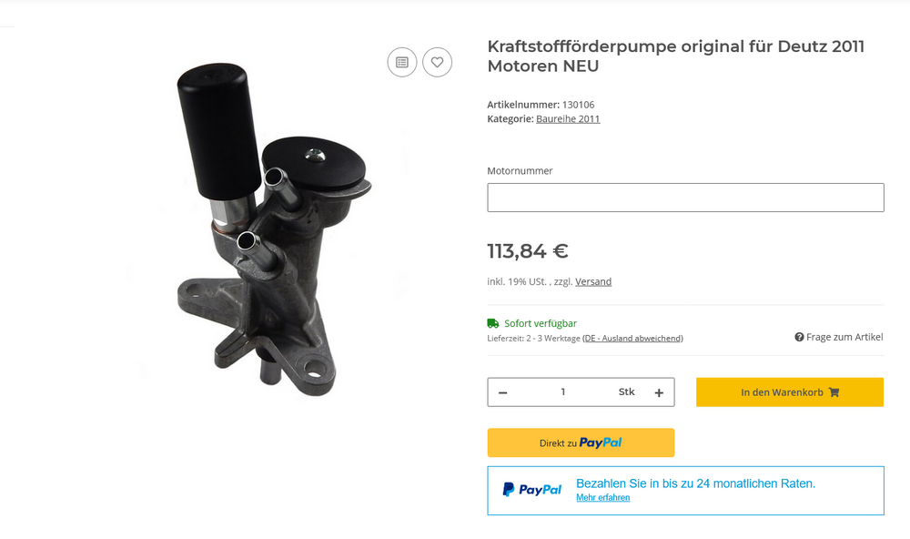Click Bezahlen Sie in 24 monatlichen Raten text
Viewport: 910px width, 539px height.
696,483
